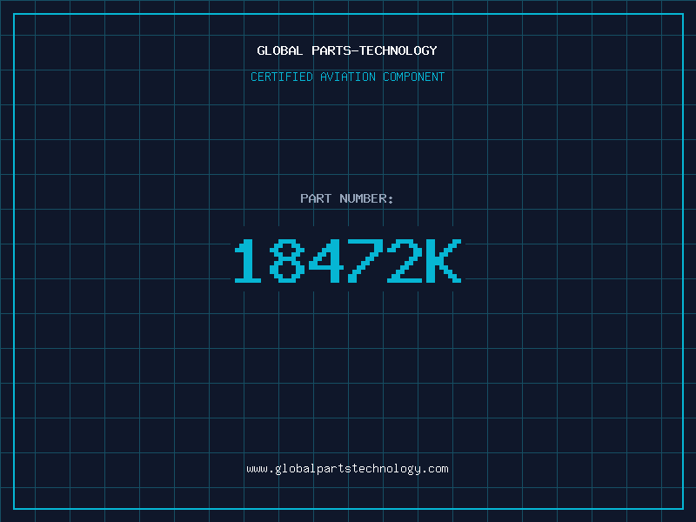This screenshot has height=522, width=696.
Task: Click the digit 1 of the part number
Action: [248, 260]
